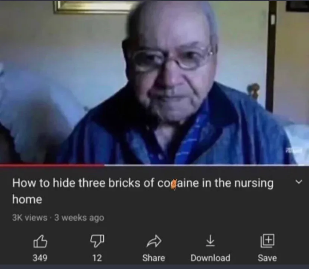309x269 pixels.
Task: Tap the video frame to show controls
Action: point(154,82)
